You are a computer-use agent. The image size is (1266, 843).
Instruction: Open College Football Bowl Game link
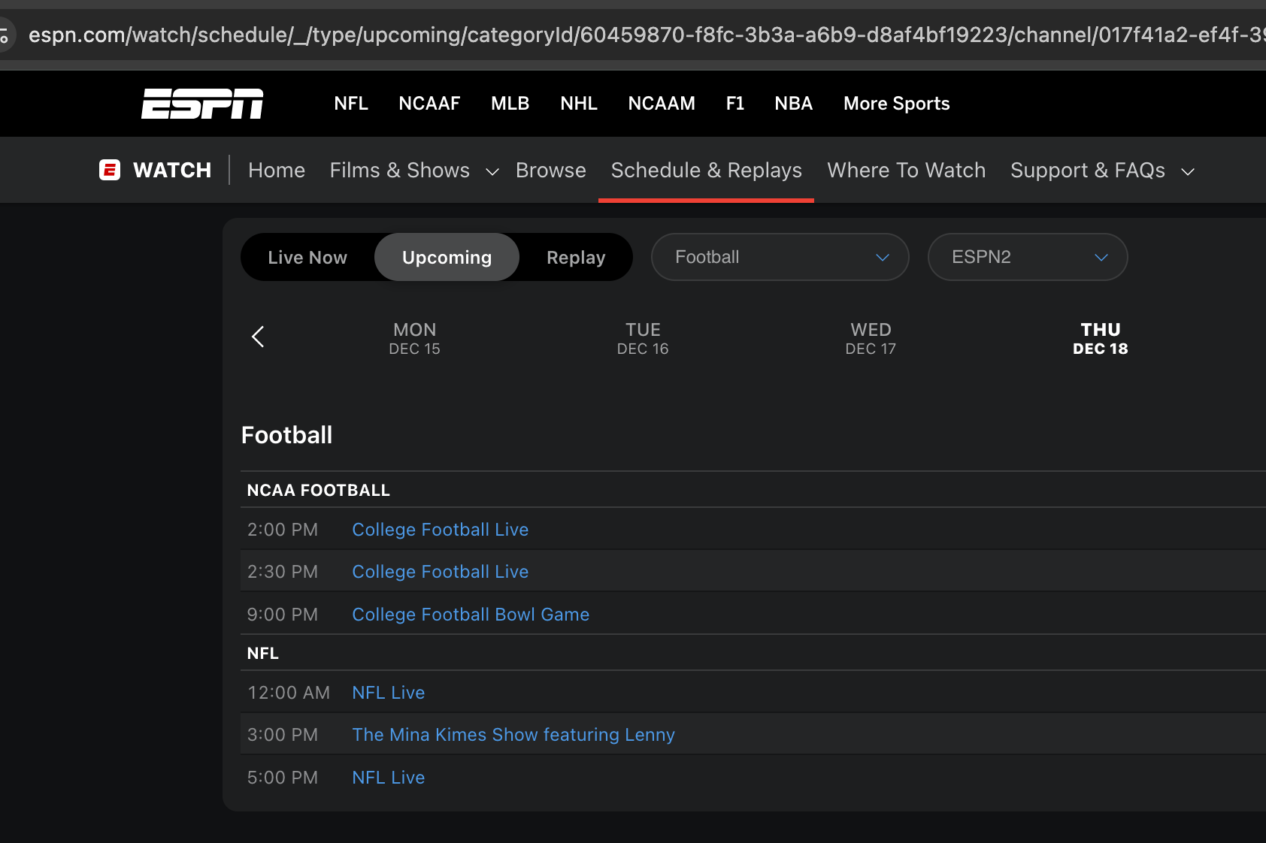[471, 615]
